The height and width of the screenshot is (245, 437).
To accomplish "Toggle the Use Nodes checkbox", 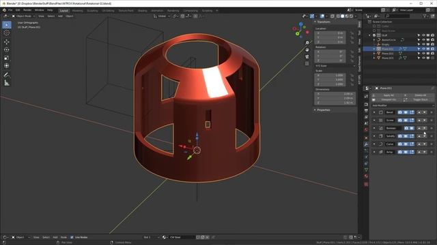I will click(72, 238).
